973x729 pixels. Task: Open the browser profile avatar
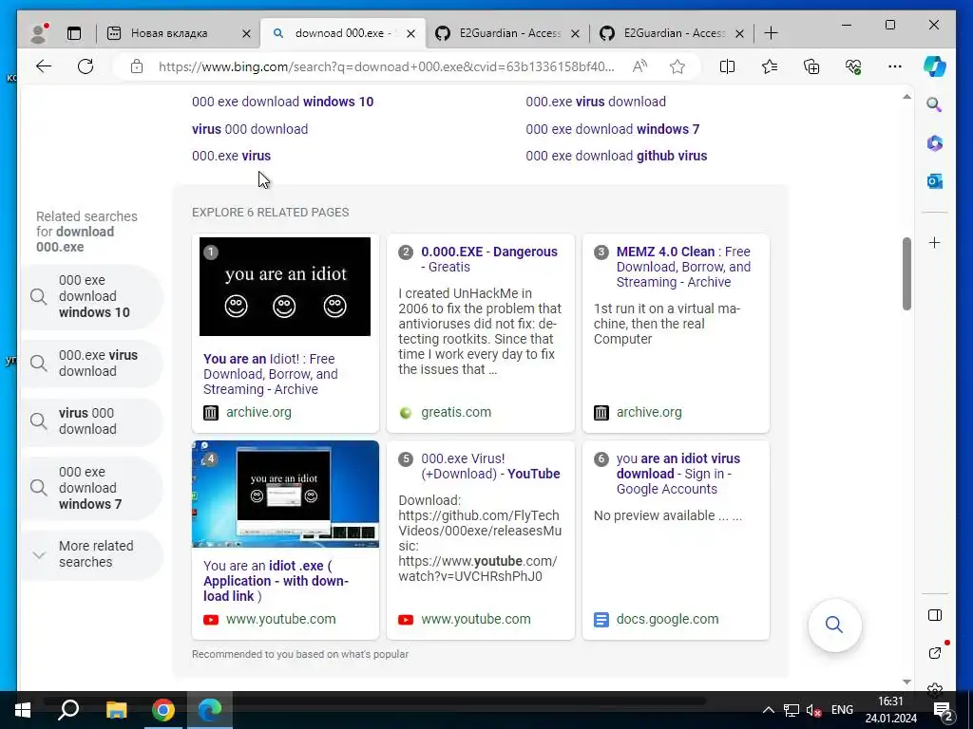39,33
